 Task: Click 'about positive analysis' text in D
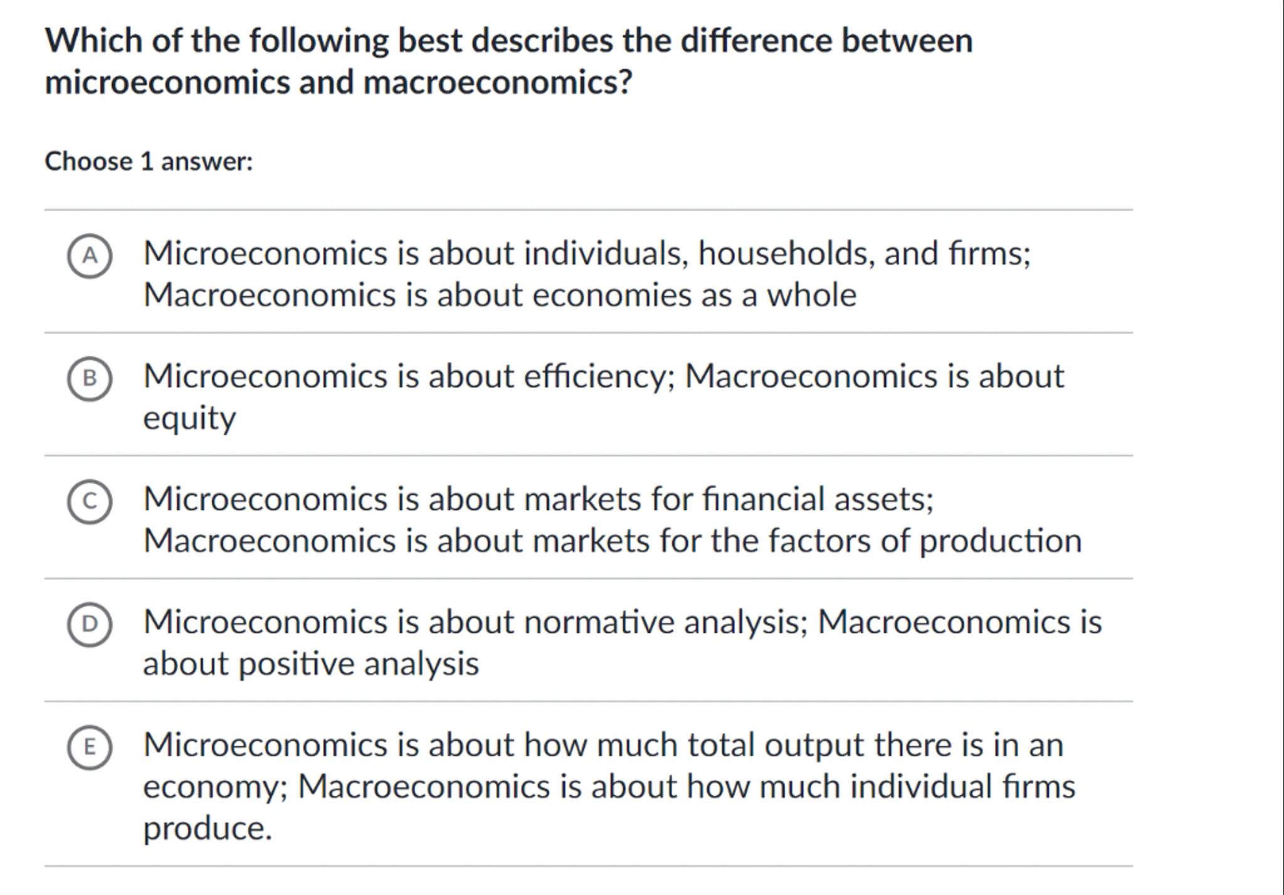point(311,664)
